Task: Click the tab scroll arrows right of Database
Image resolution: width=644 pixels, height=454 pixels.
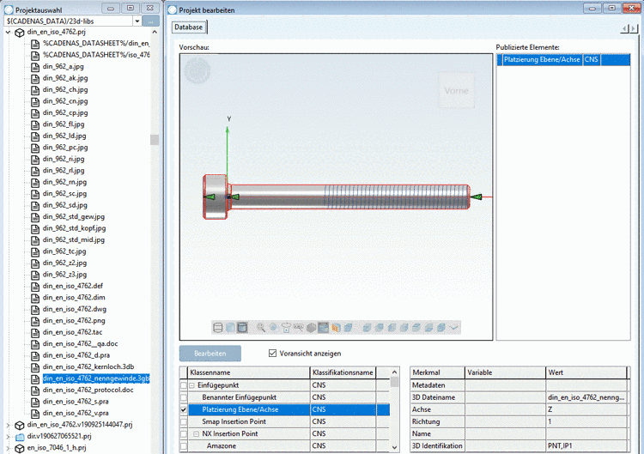Action: pos(629,28)
